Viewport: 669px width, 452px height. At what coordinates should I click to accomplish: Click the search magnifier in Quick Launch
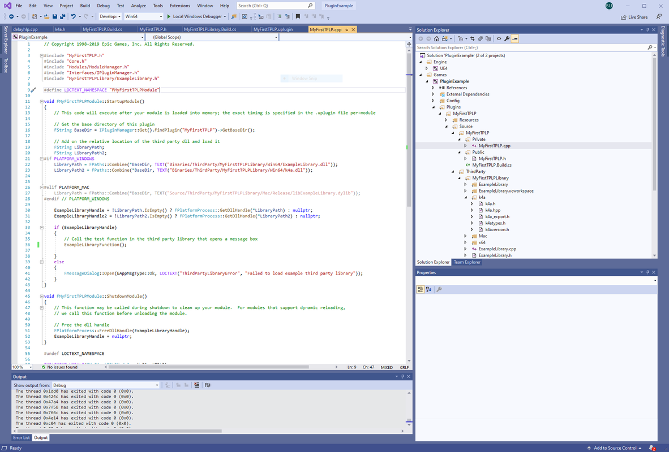click(x=310, y=6)
